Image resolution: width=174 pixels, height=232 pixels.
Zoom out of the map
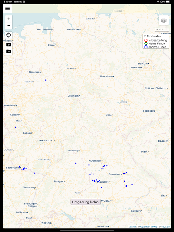tap(9, 25)
